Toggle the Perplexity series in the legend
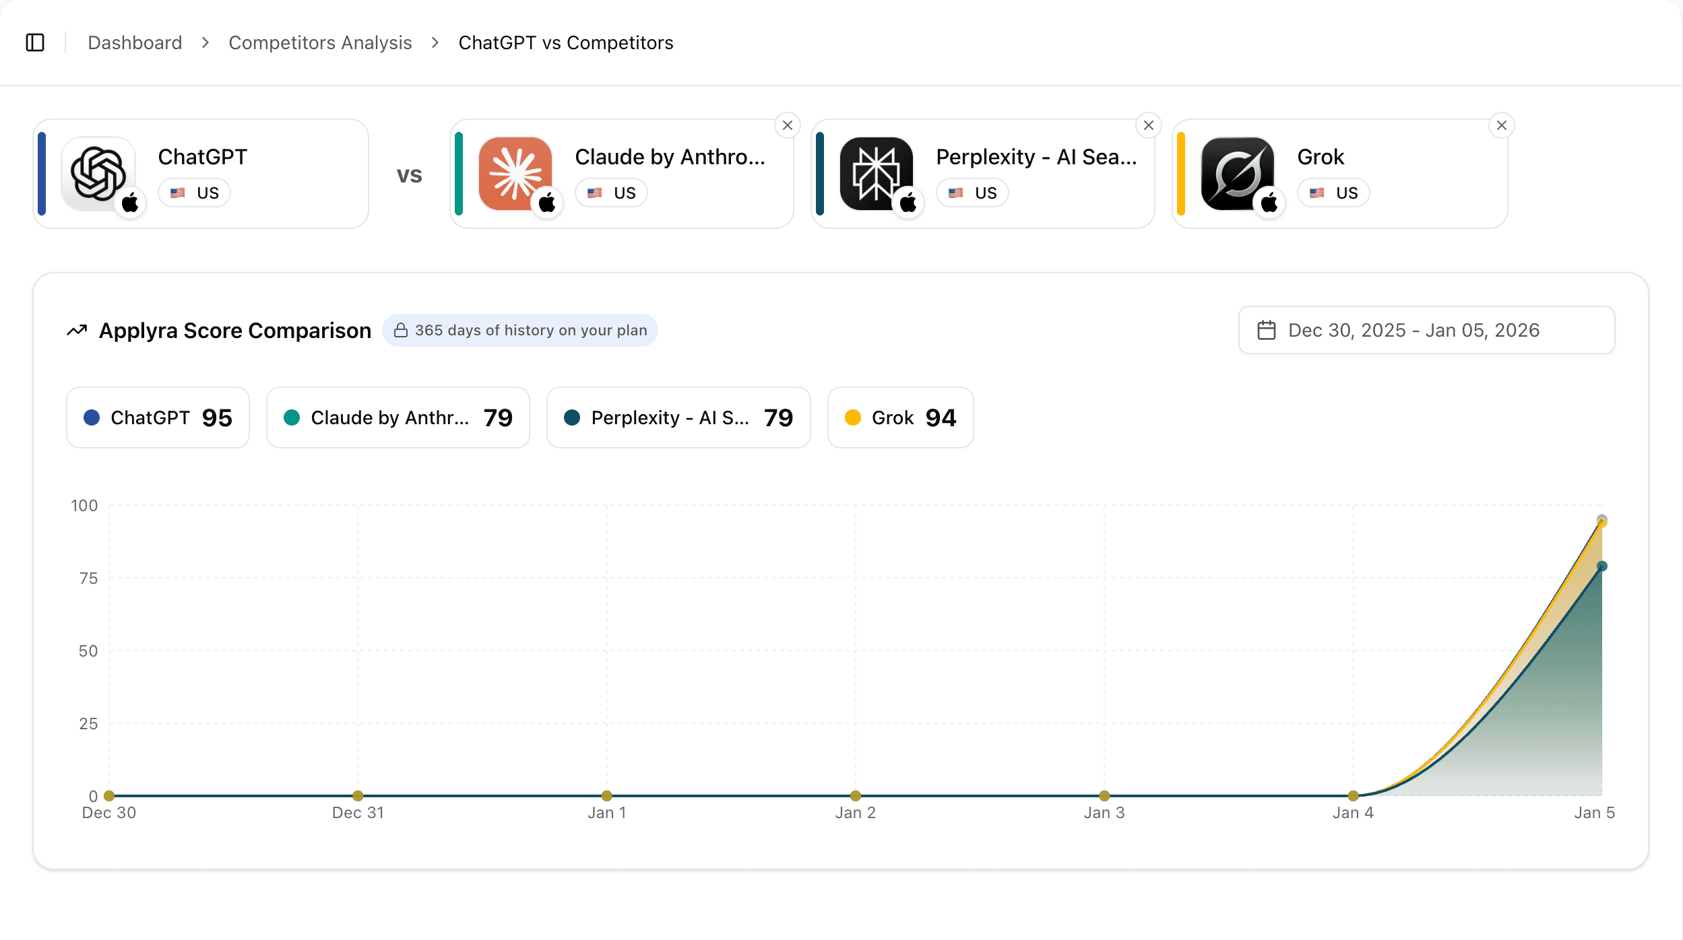 click(x=678, y=417)
